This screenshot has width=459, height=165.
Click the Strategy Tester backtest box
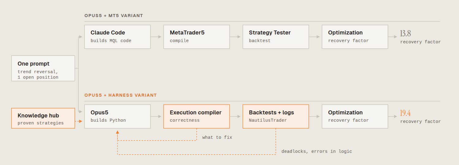(276, 37)
